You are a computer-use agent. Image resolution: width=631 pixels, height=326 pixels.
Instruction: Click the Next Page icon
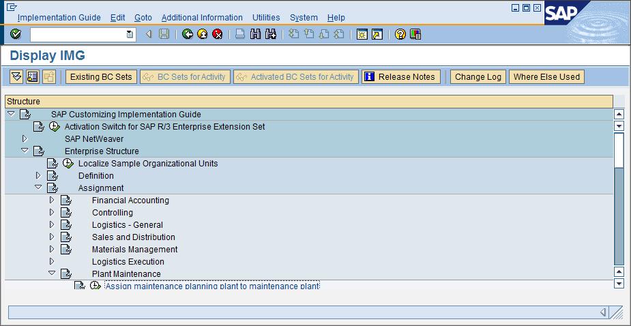(x=324, y=34)
